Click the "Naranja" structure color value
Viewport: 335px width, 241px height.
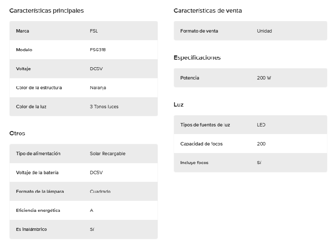coord(98,88)
